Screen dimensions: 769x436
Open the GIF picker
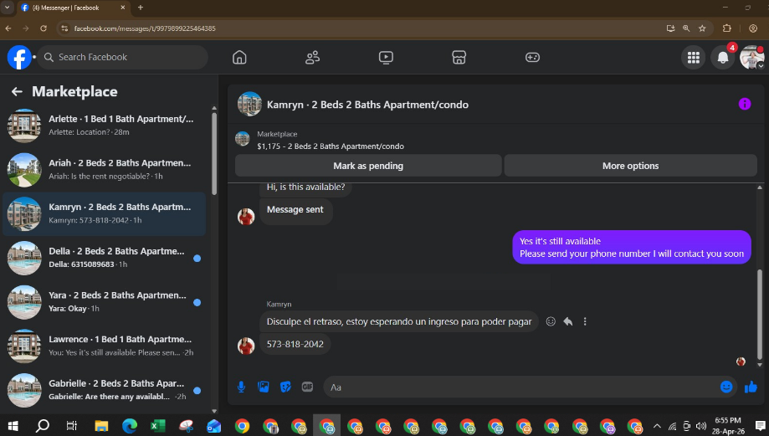(x=307, y=387)
